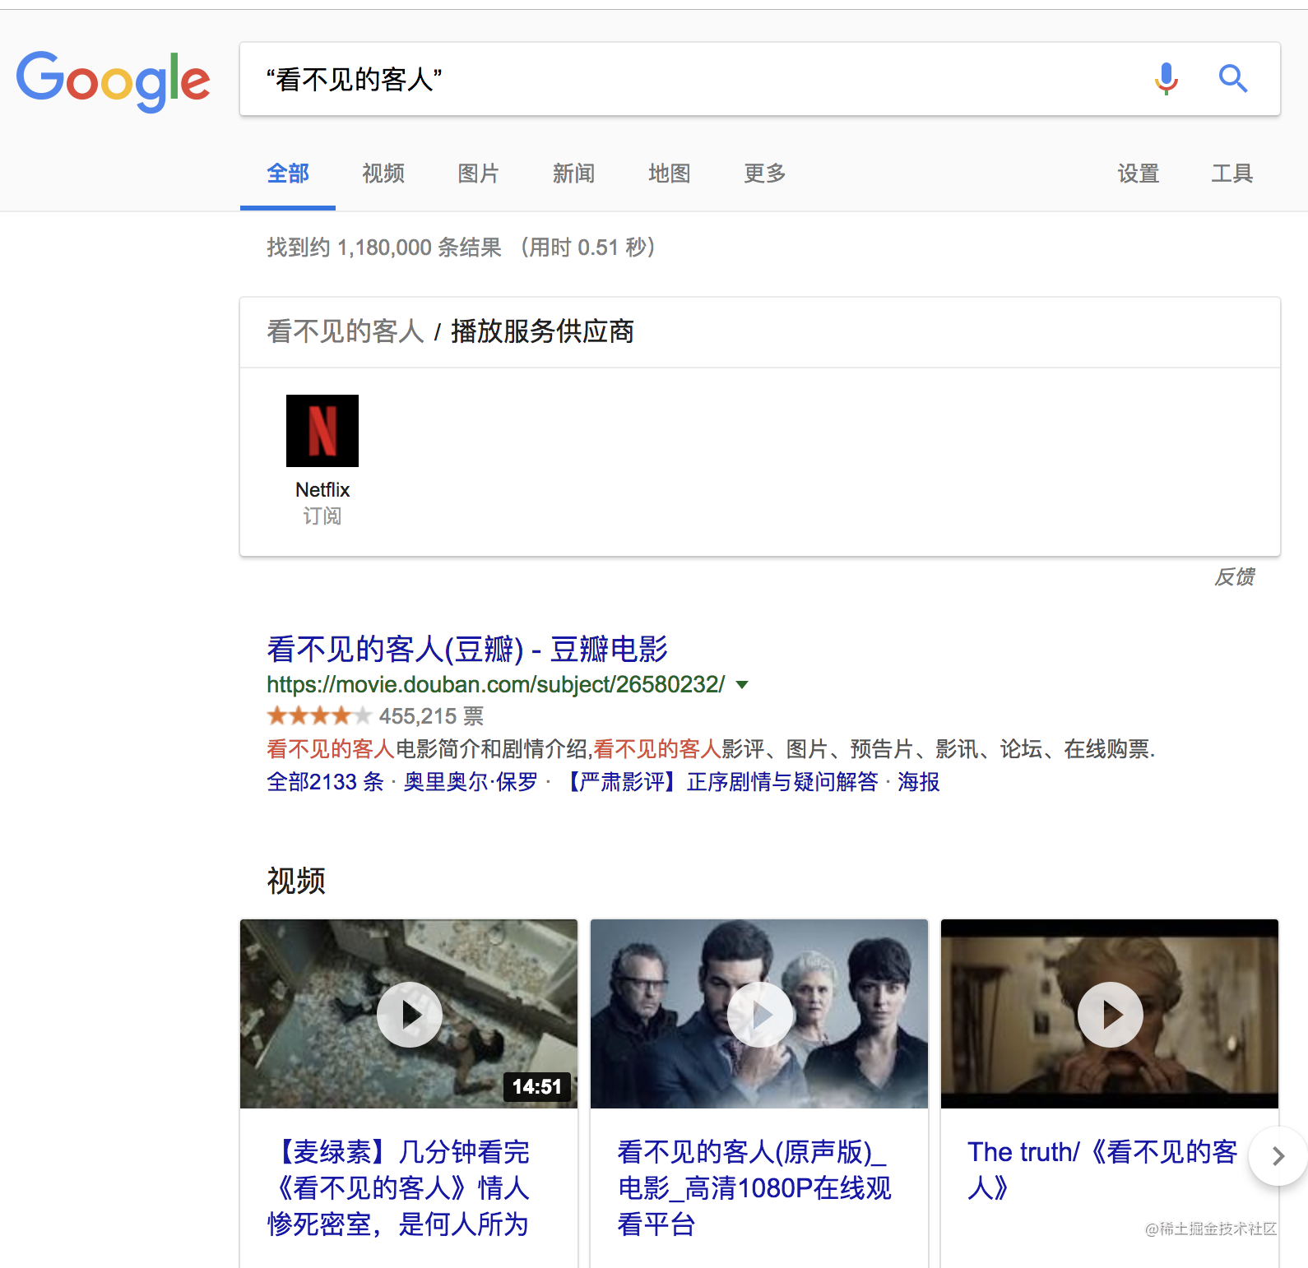The height and width of the screenshot is (1268, 1308).
Task: Open the 工具 options
Action: click(x=1232, y=174)
